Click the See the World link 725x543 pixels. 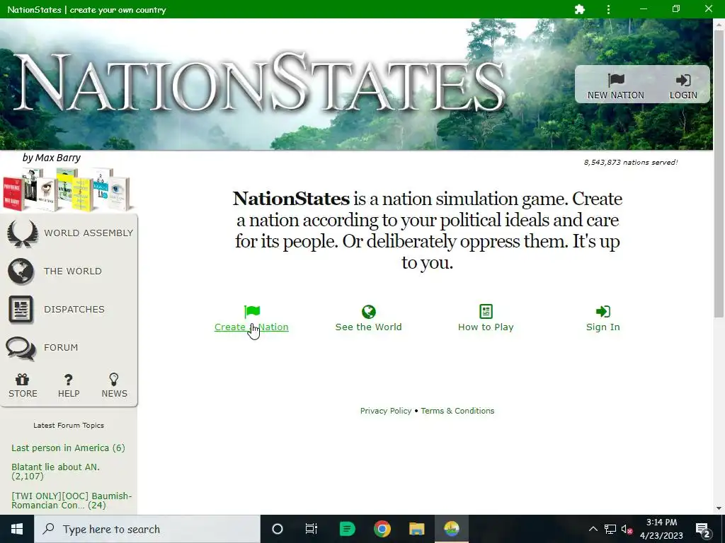(x=368, y=327)
